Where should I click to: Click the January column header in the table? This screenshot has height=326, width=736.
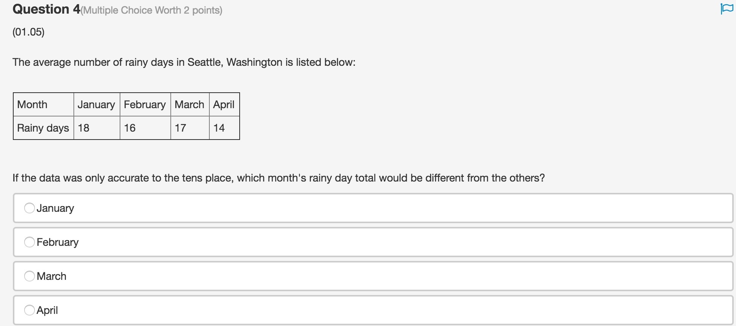(x=96, y=104)
